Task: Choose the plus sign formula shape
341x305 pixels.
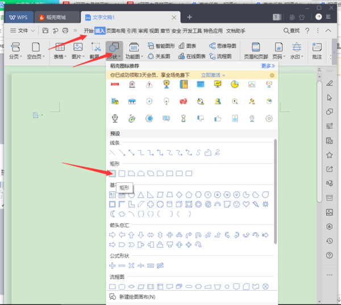Action: [x=112, y=265]
